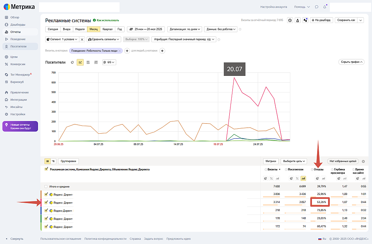Click the Метрика logo

click(19, 7)
